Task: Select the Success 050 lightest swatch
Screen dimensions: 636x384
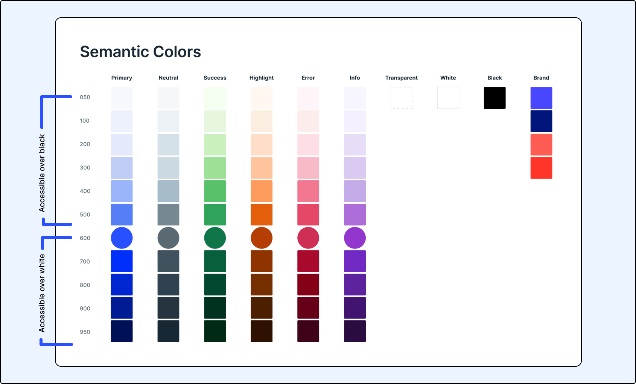Action: click(215, 98)
